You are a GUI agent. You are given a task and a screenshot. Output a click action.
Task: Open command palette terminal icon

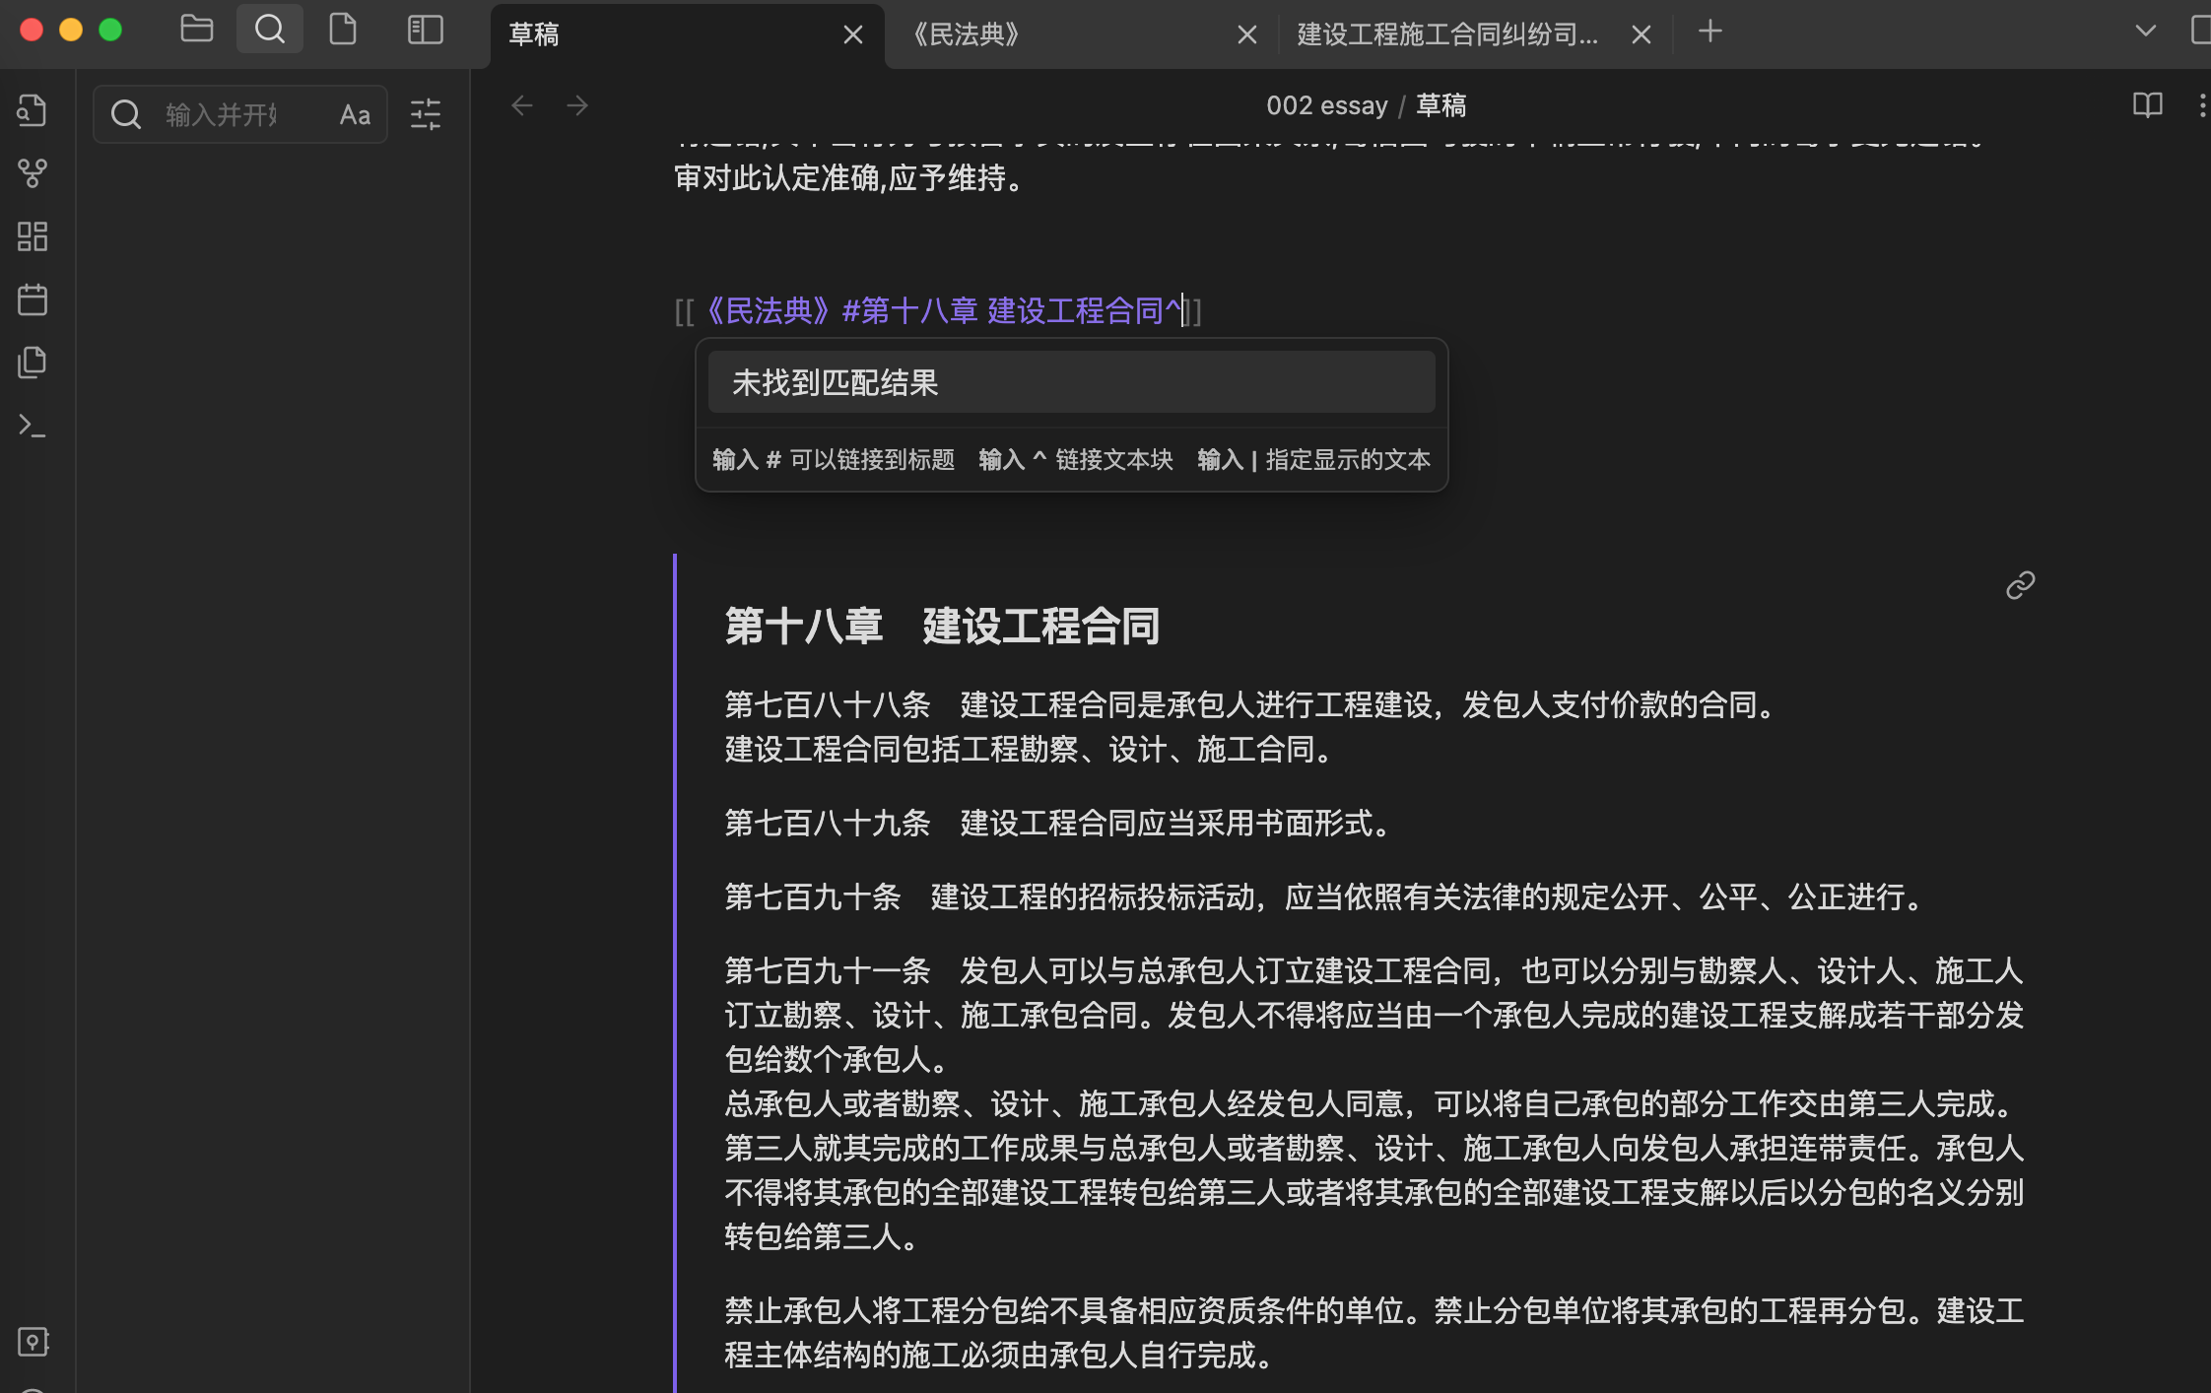(x=33, y=426)
